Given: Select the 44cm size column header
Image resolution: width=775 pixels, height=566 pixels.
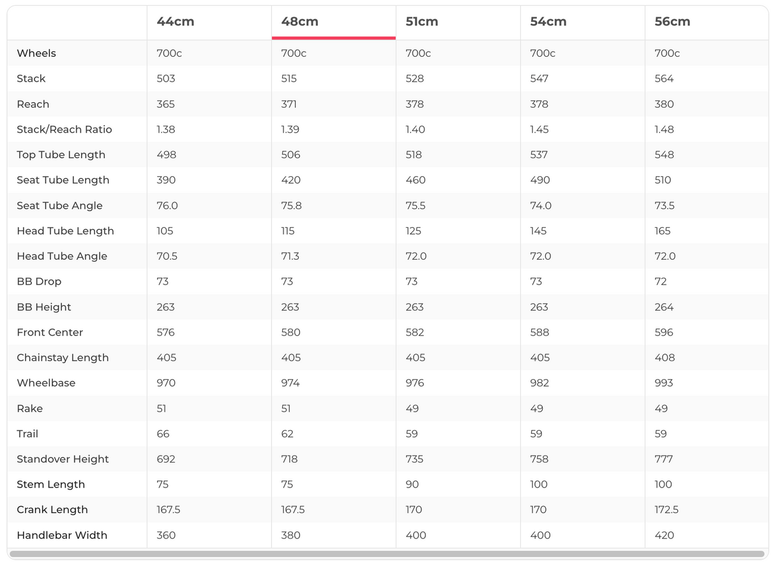Looking at the screenshot, I should pyautogui.click(x=176, y=22).
